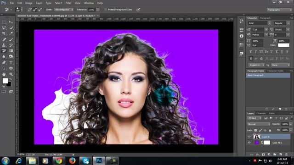Open the Normal blend mode dropdown
This screenshot has width=294, height=165.
click(x=259, y=124)
